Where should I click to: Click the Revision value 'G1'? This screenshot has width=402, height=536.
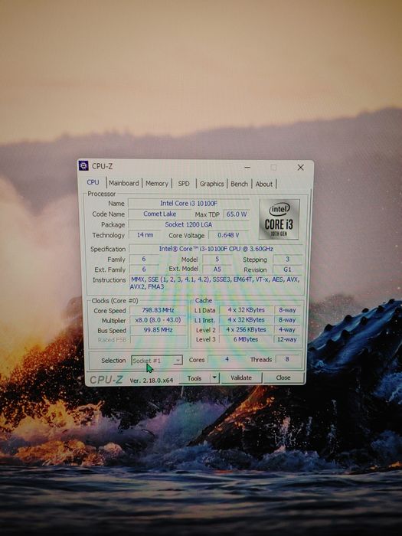coord(287,270)
